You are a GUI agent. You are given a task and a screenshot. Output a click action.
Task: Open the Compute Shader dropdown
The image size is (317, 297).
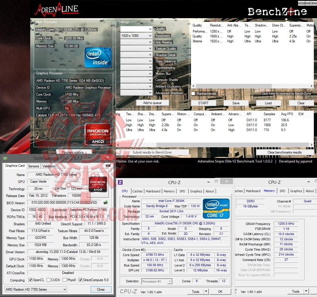tap(136, 80)
